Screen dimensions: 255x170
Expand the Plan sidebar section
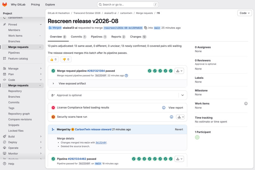click(41, 74)
